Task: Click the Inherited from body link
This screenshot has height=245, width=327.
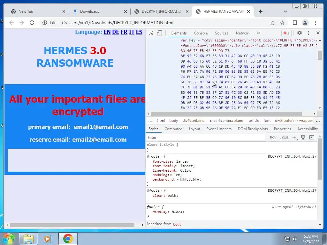Action: [177, 224]
